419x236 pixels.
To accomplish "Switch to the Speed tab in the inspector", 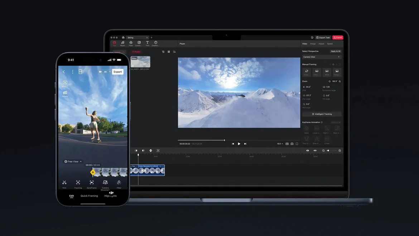I will [x=330, y=44].
